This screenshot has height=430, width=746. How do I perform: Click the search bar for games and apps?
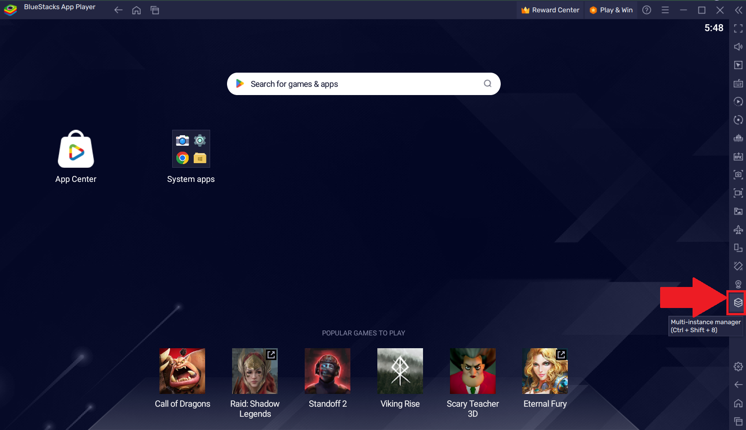click(x=363, y=84)
